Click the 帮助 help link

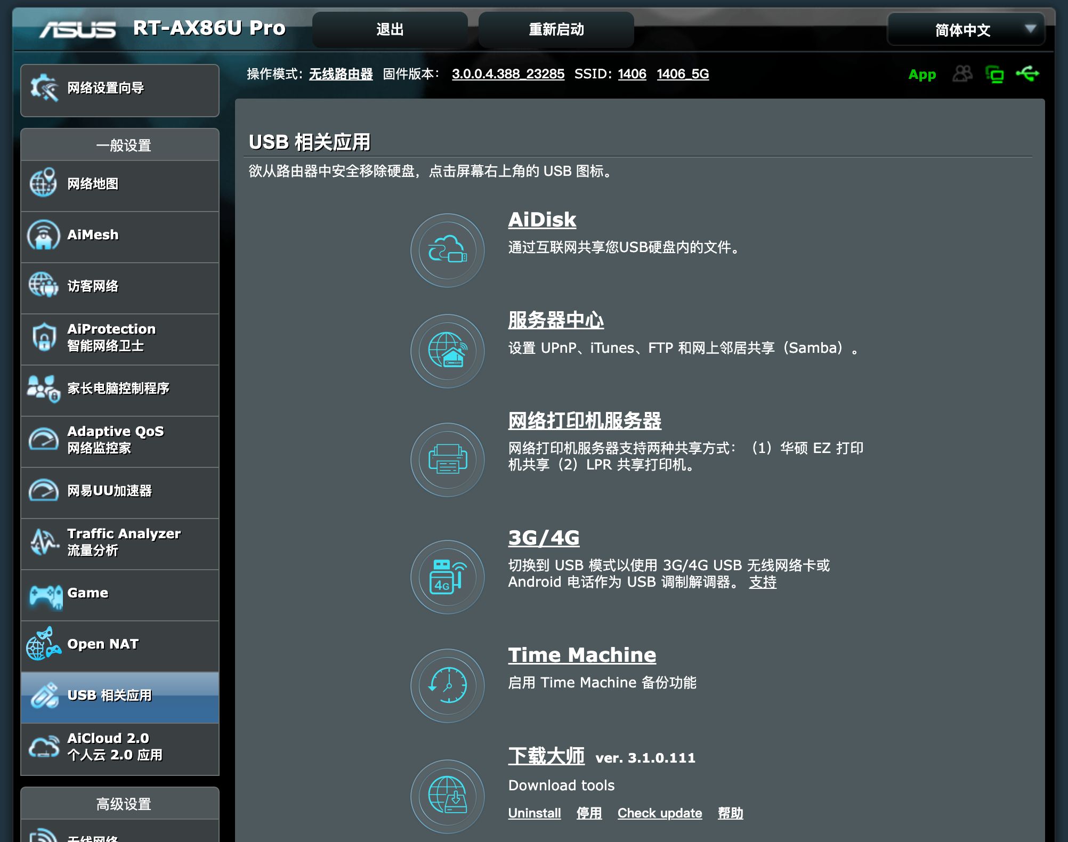(x=730, y=813)
